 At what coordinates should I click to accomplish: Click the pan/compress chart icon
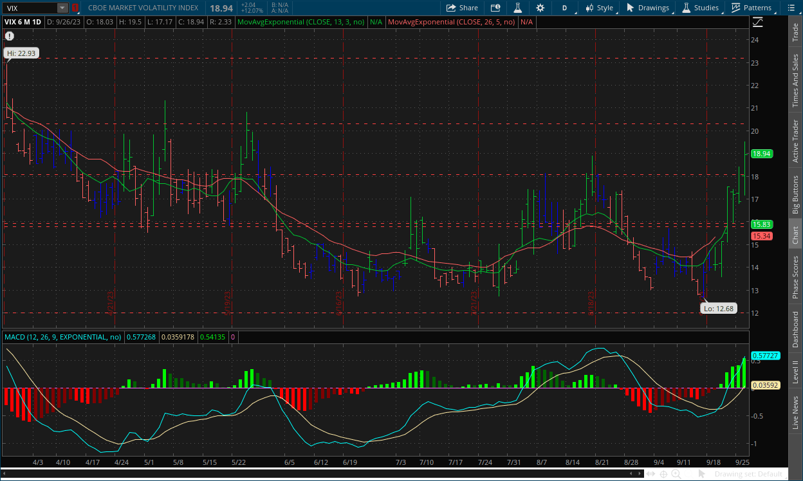click(651, 474)
